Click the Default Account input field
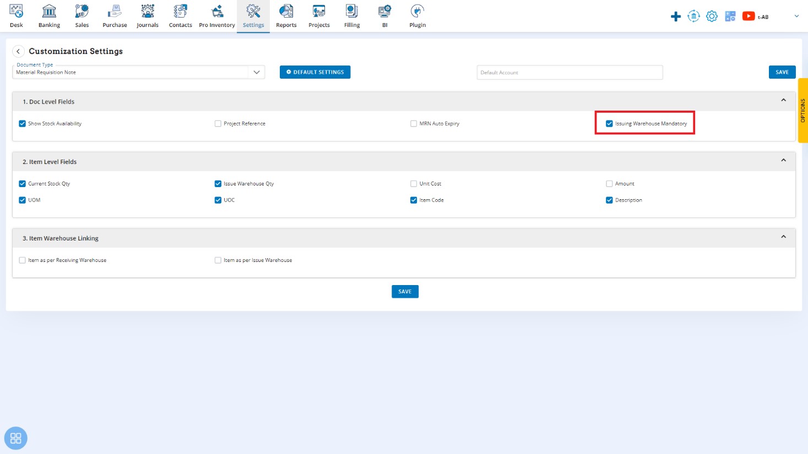Screen dimensions: 808x454 tap(570, 72)
